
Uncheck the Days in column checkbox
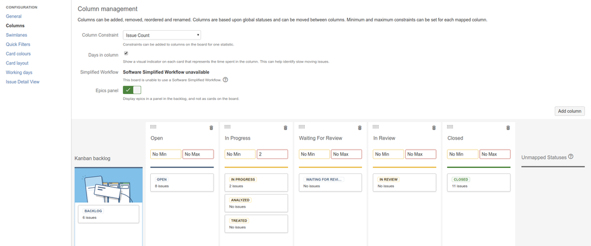click(x=126, y=53)
